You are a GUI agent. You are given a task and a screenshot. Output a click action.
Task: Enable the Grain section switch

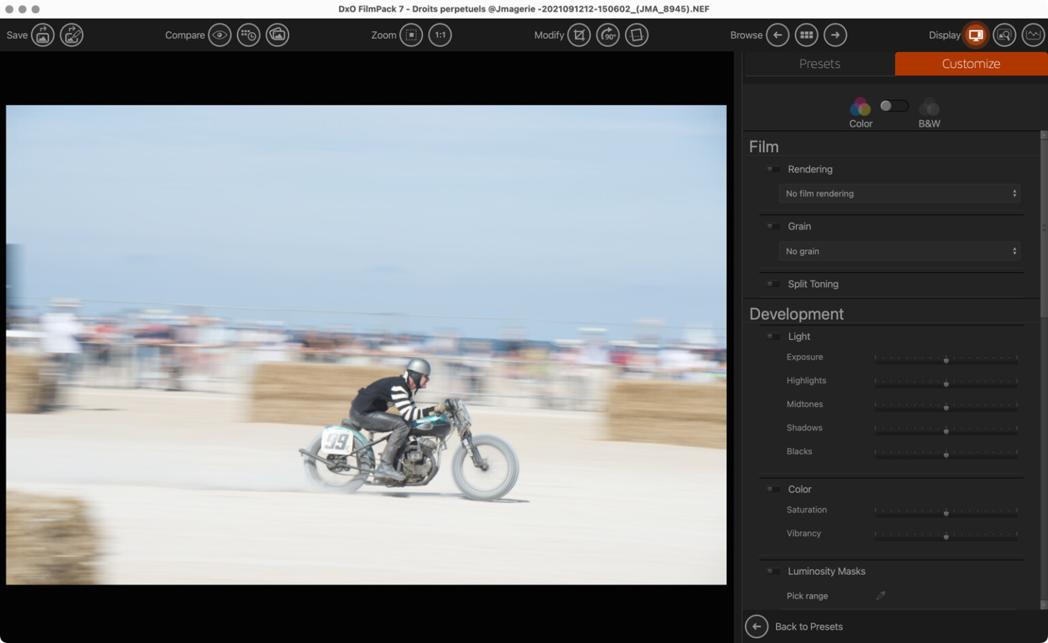[x=773, y=227]
